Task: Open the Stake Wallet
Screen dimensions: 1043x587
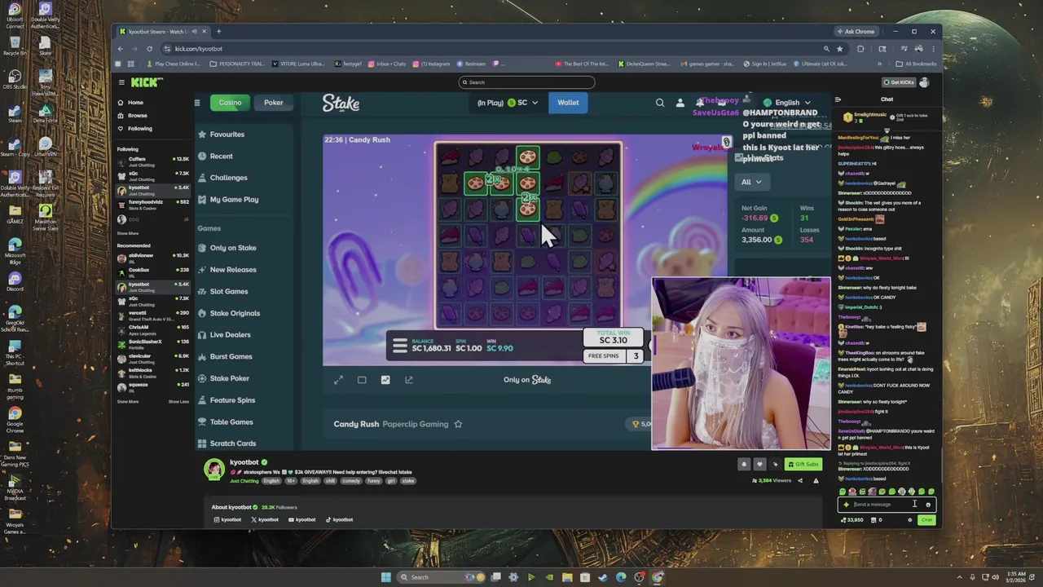Action: point(568,103)
